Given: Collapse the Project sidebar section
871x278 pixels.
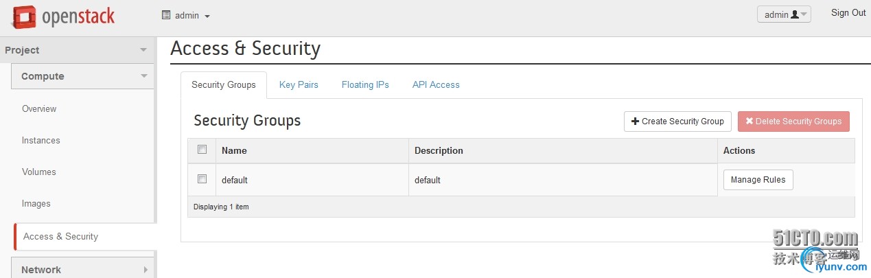Looking at the screenshot, I should (76, 50).
